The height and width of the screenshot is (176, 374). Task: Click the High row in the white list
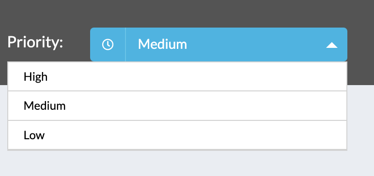pyautogui.click(x=177, y=76)
